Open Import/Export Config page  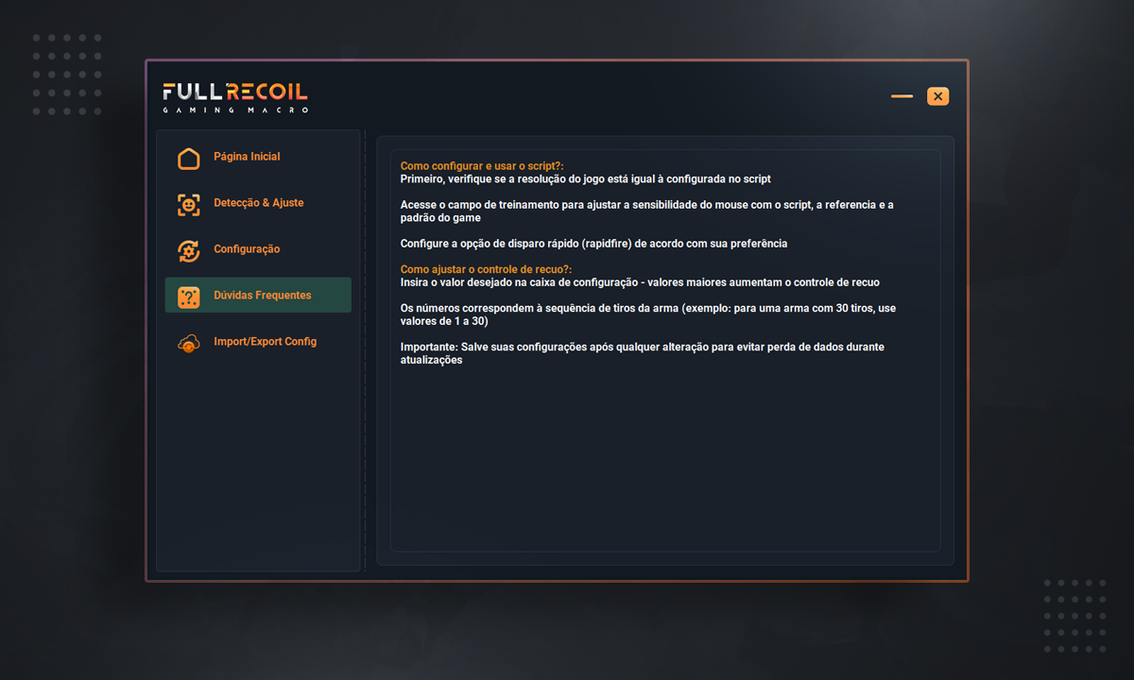pyautogui.click(x=258, y=342)
